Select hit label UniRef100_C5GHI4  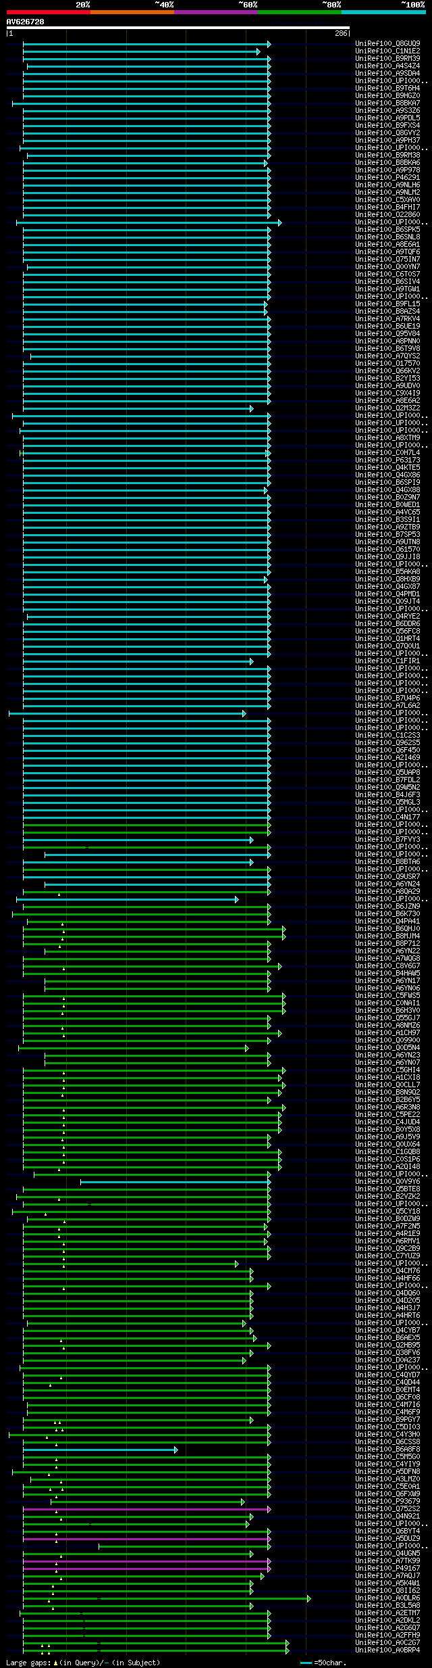pyautogui.click(x=387, y=1070)
